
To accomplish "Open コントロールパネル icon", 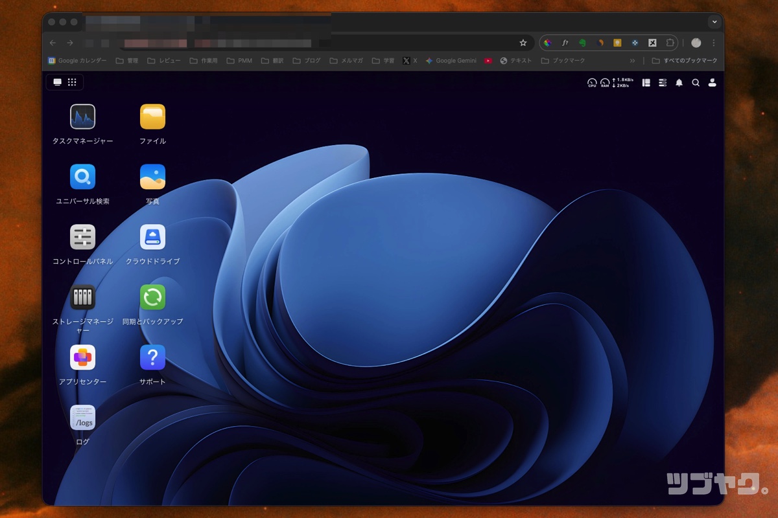I will coord(82,237).
